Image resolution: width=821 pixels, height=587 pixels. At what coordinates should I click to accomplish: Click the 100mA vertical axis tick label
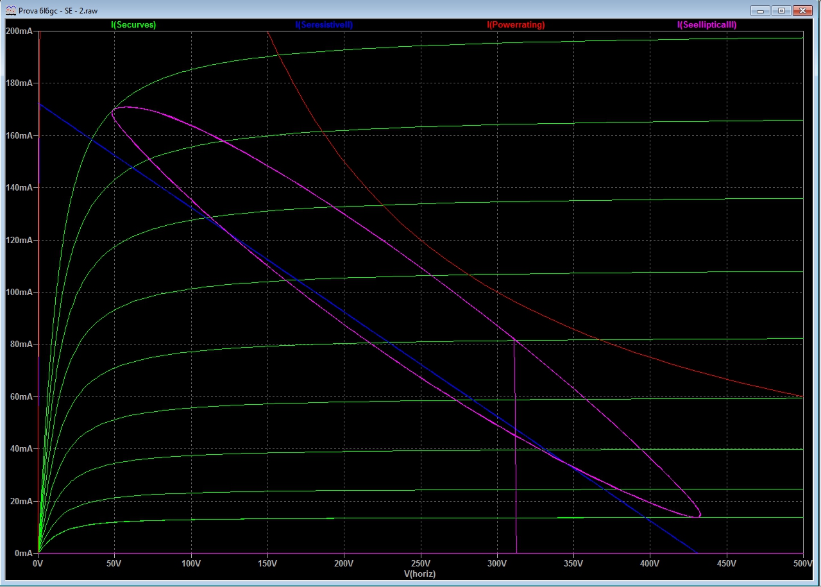(19, 292)
